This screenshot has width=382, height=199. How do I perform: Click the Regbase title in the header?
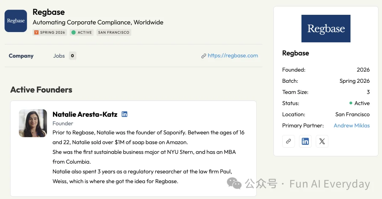click(49, 12)
